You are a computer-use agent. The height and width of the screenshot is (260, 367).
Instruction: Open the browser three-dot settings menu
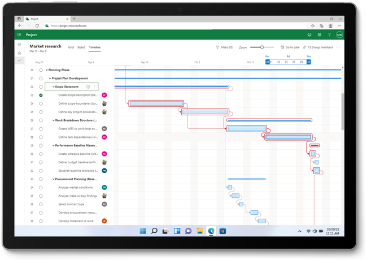(x=339, y=26)
